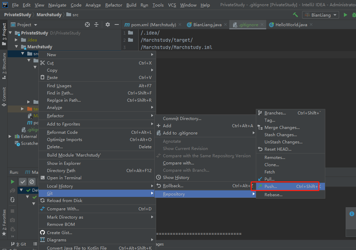
Task: Click the locate/scroll-from-source target icon
Action: [87, 24]
